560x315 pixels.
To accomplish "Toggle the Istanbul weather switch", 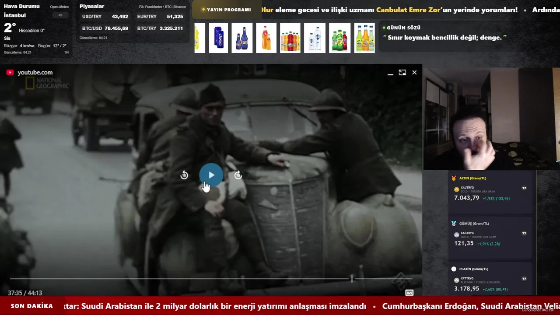I will click(60, 15).
